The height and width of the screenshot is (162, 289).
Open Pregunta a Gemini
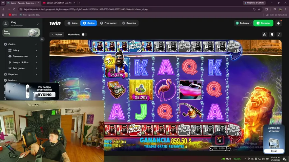point(254,3)
